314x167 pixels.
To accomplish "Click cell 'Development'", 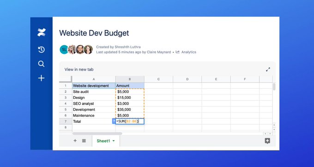I will [x=94, y=109].
